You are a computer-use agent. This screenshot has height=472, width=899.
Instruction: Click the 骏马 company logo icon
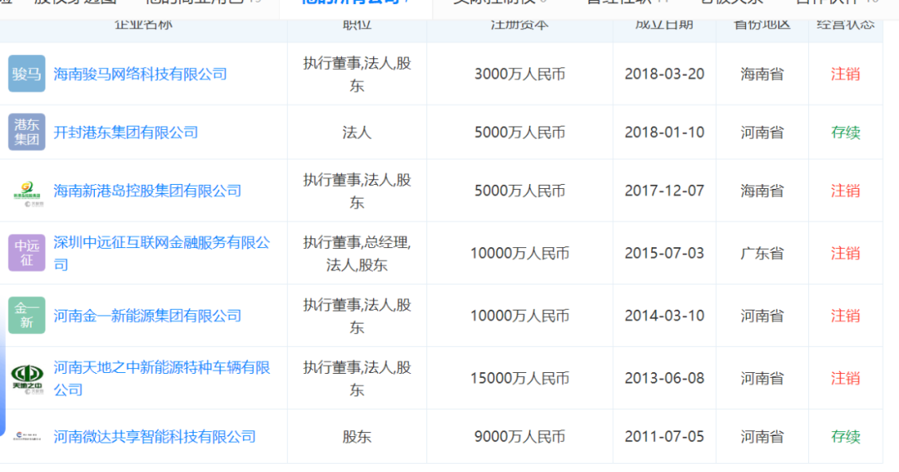(x=27, y=74)
